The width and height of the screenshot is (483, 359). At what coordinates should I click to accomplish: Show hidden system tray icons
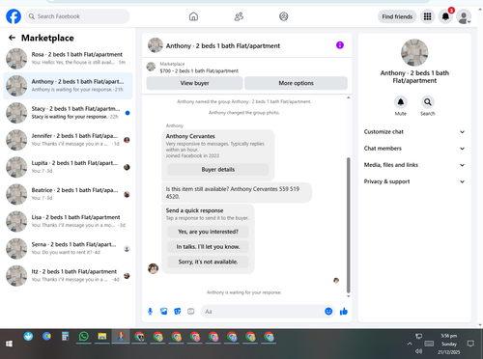click(x=410, y=344)
